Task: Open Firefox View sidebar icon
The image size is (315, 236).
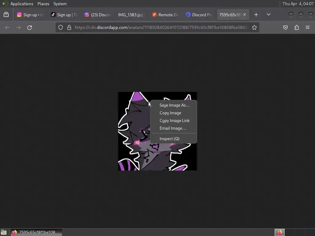Action: tap(6, 15)
